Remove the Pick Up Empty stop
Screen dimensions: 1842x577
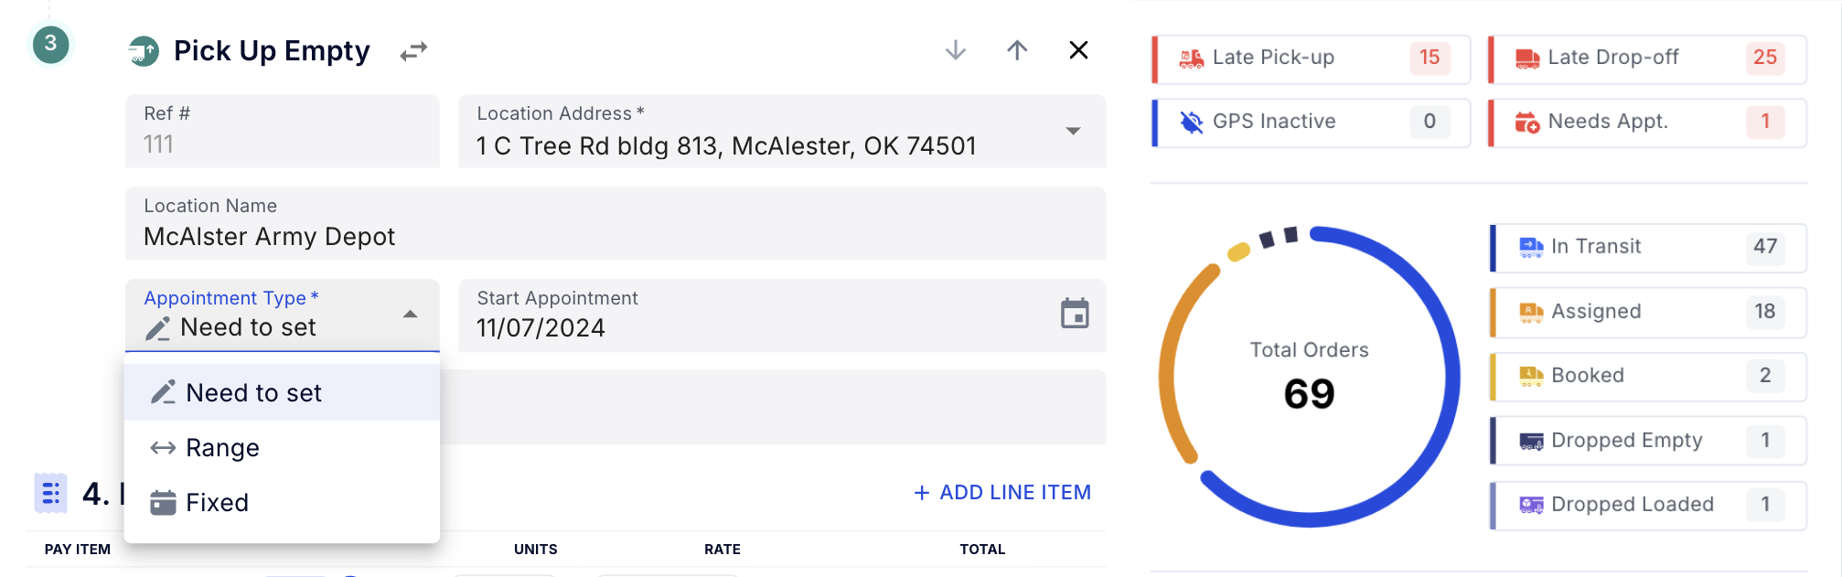1078,50
